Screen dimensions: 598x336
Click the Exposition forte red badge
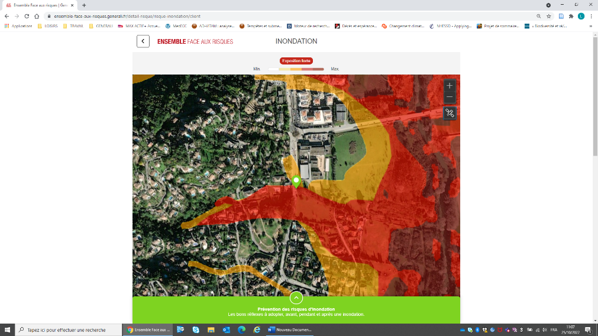pos(296,61)
